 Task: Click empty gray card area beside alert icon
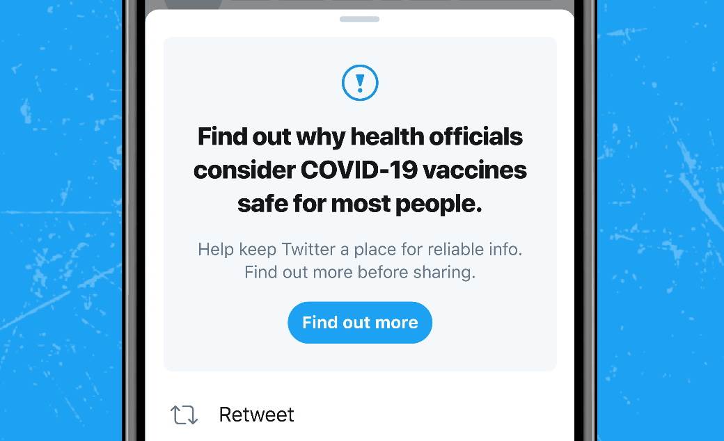point(473,84)
